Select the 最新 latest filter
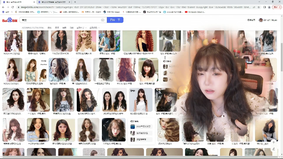The image size is (283, 159). [64, 28]
